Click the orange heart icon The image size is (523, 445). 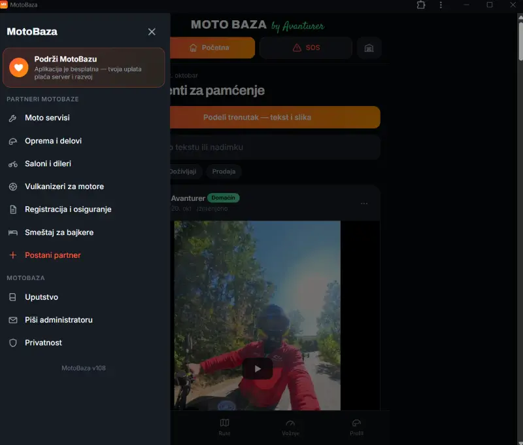tap(19, 67)
